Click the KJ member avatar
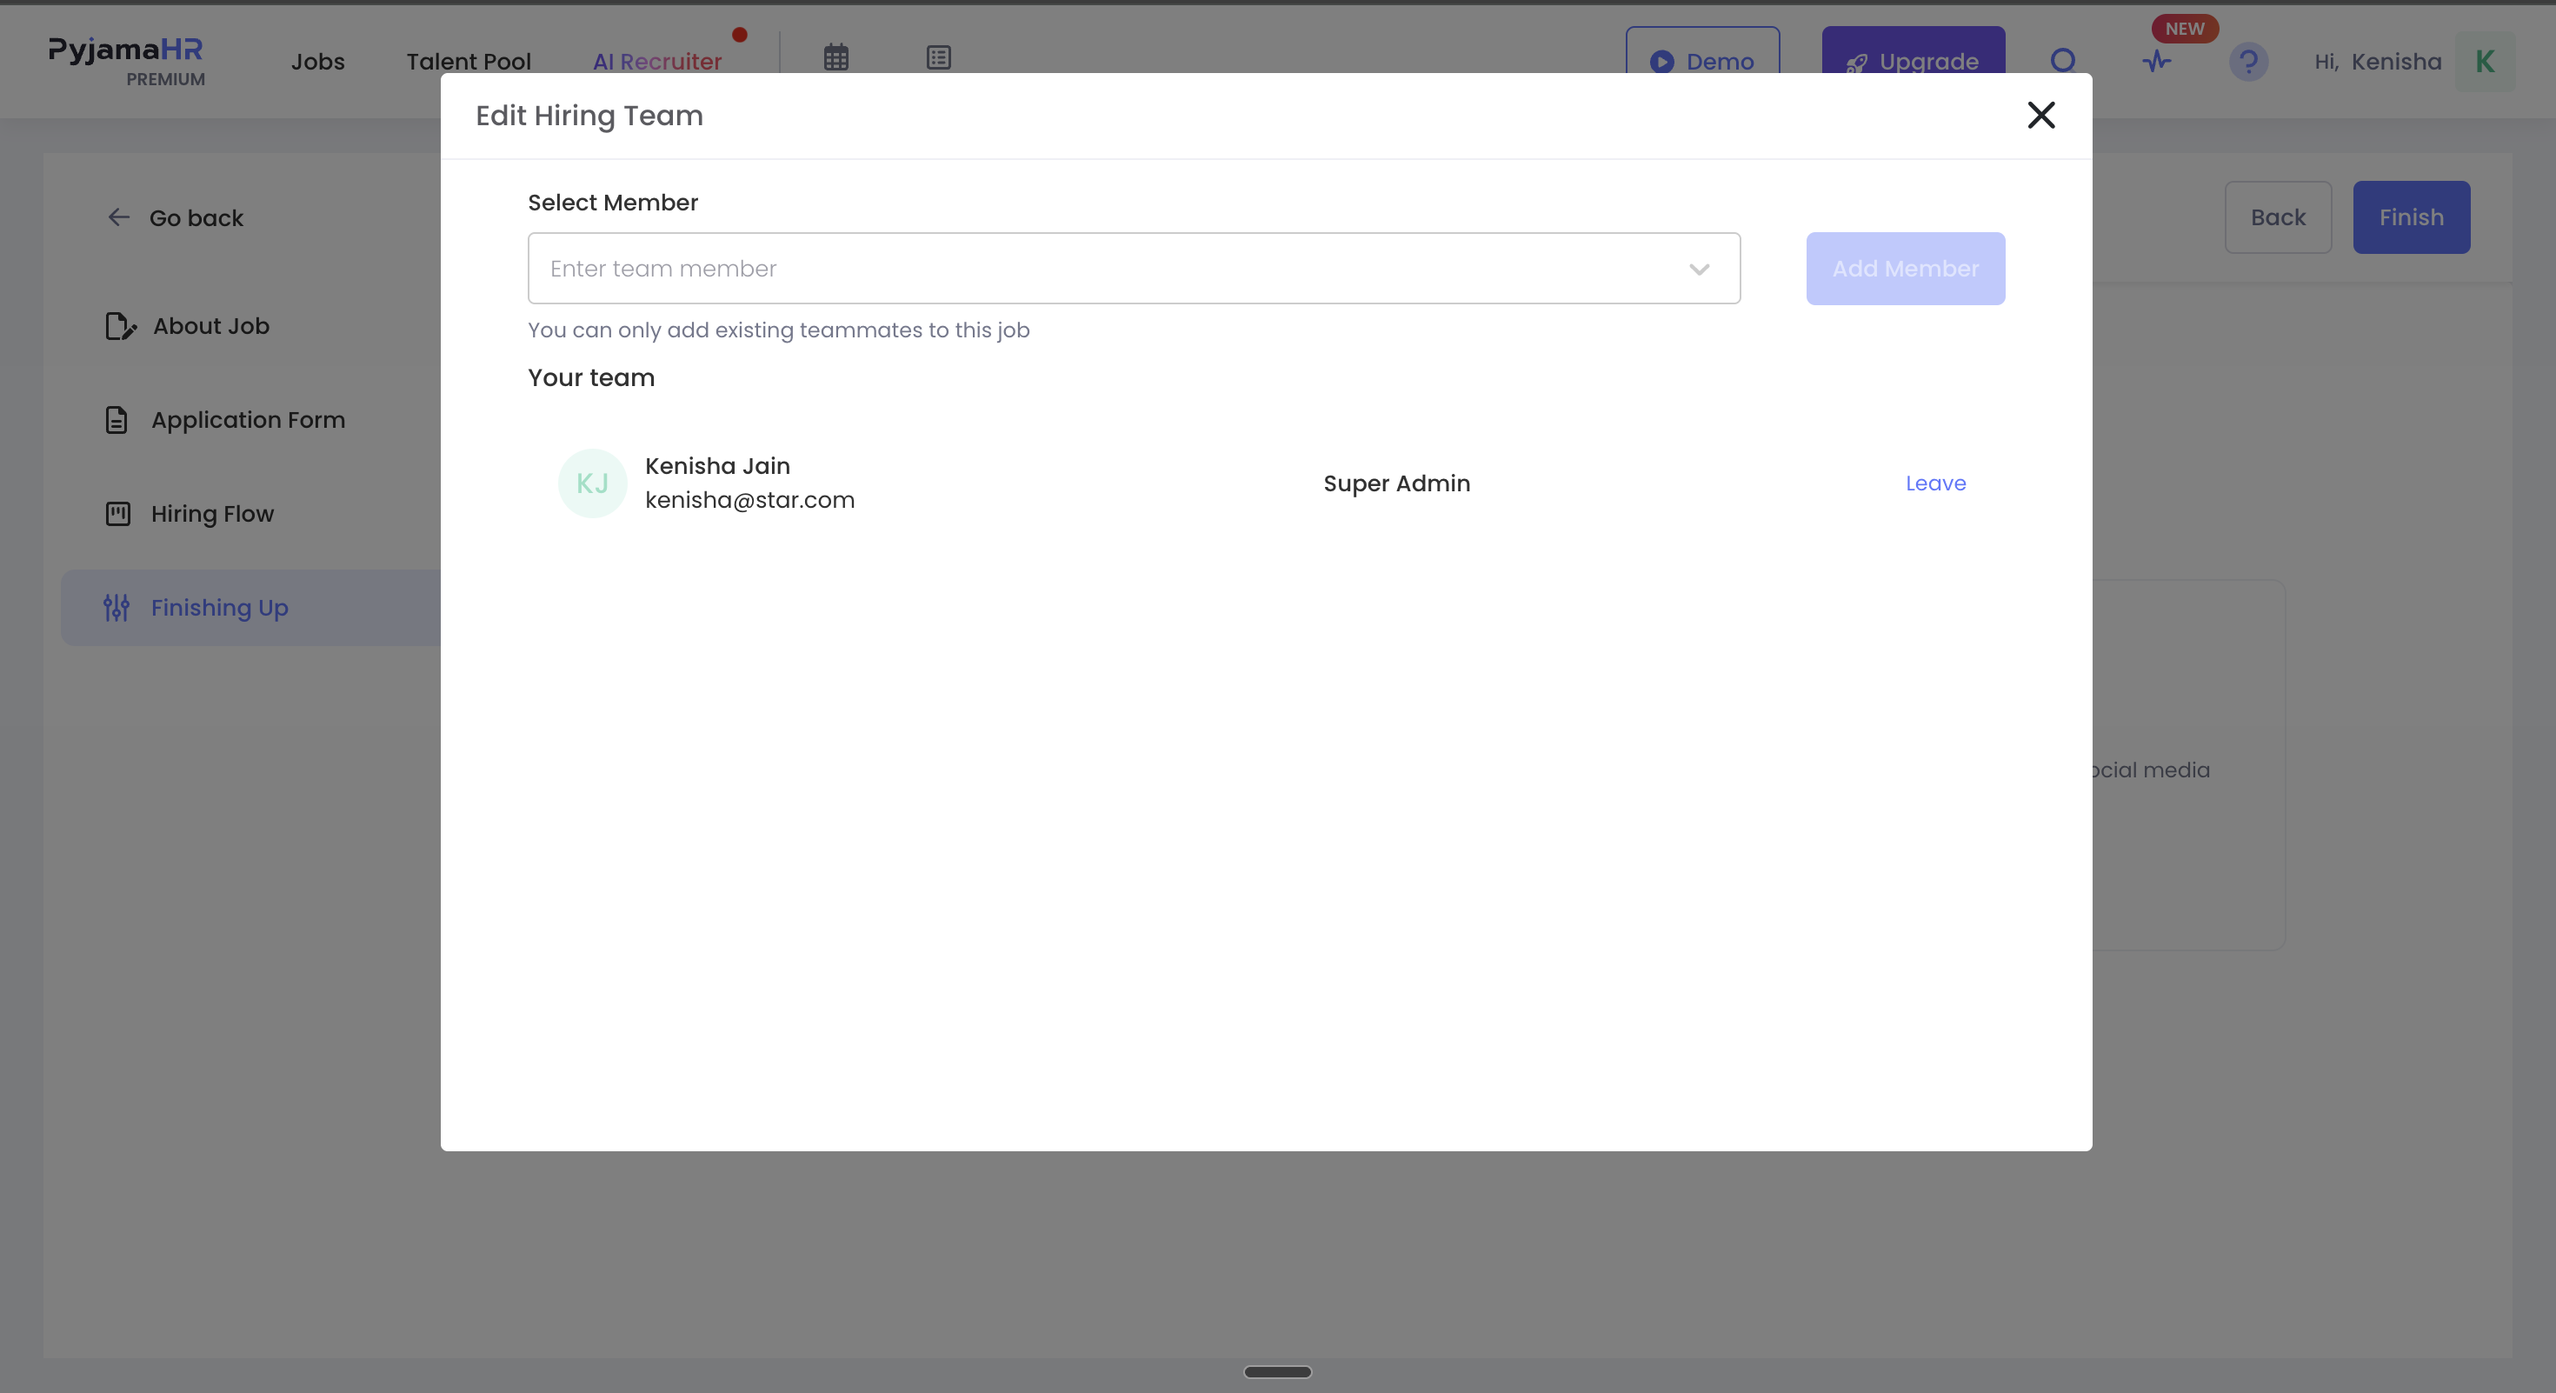This screenshot has height=1393, width=2556. [x=592, y=483]
